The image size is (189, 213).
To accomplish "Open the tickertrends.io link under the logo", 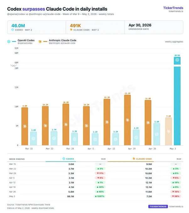I will [x=176, y=11].
